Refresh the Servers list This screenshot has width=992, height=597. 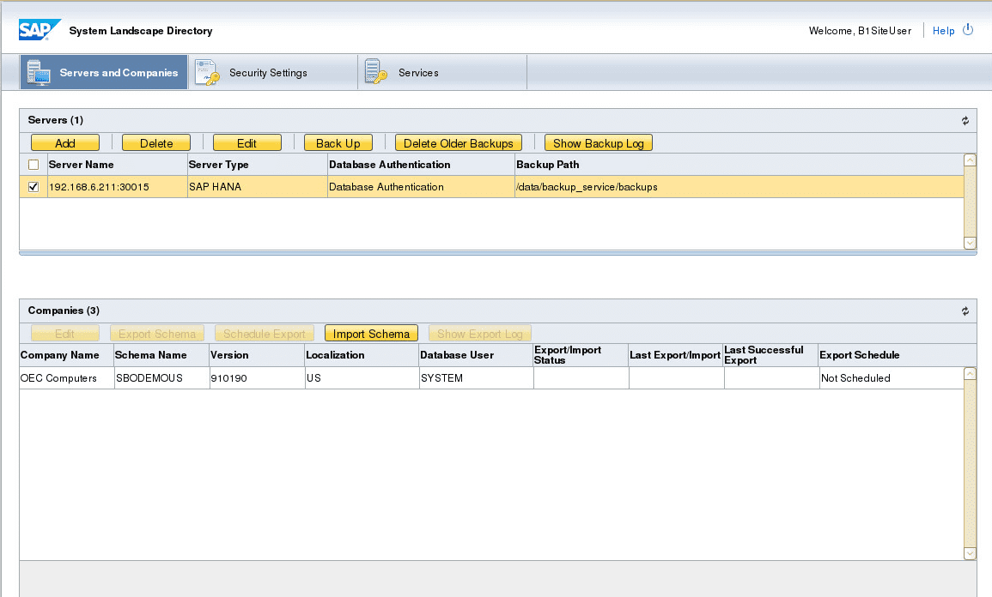point(965,120)
